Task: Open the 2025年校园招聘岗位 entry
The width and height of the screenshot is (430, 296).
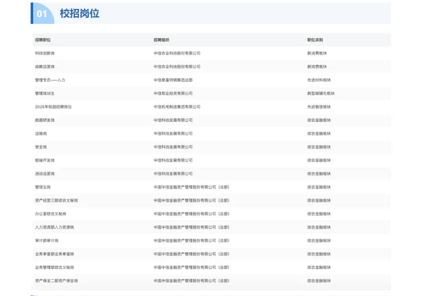Action: (53, 107)
